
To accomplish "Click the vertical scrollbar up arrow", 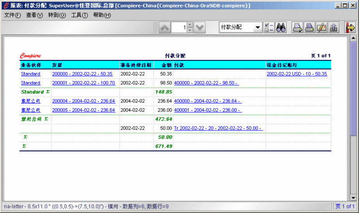I will [353, 38].
